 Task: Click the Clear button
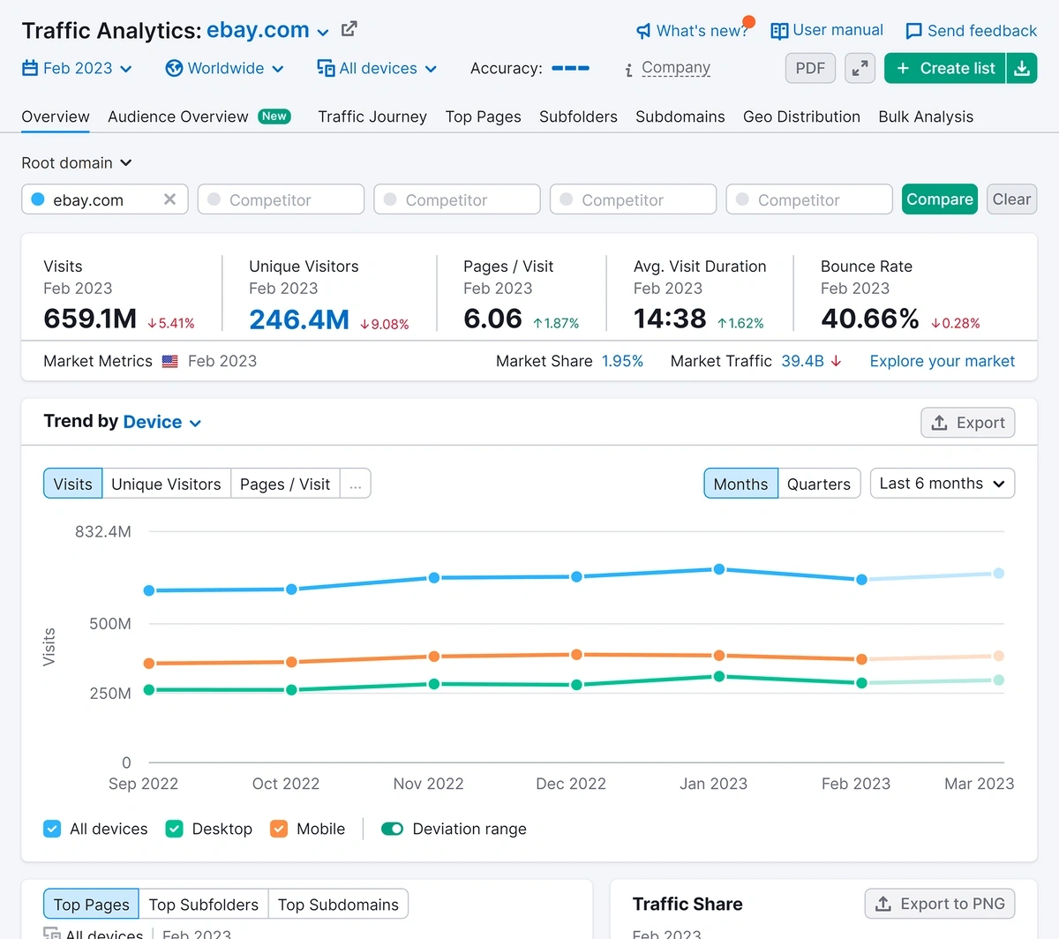(1011, 199)
